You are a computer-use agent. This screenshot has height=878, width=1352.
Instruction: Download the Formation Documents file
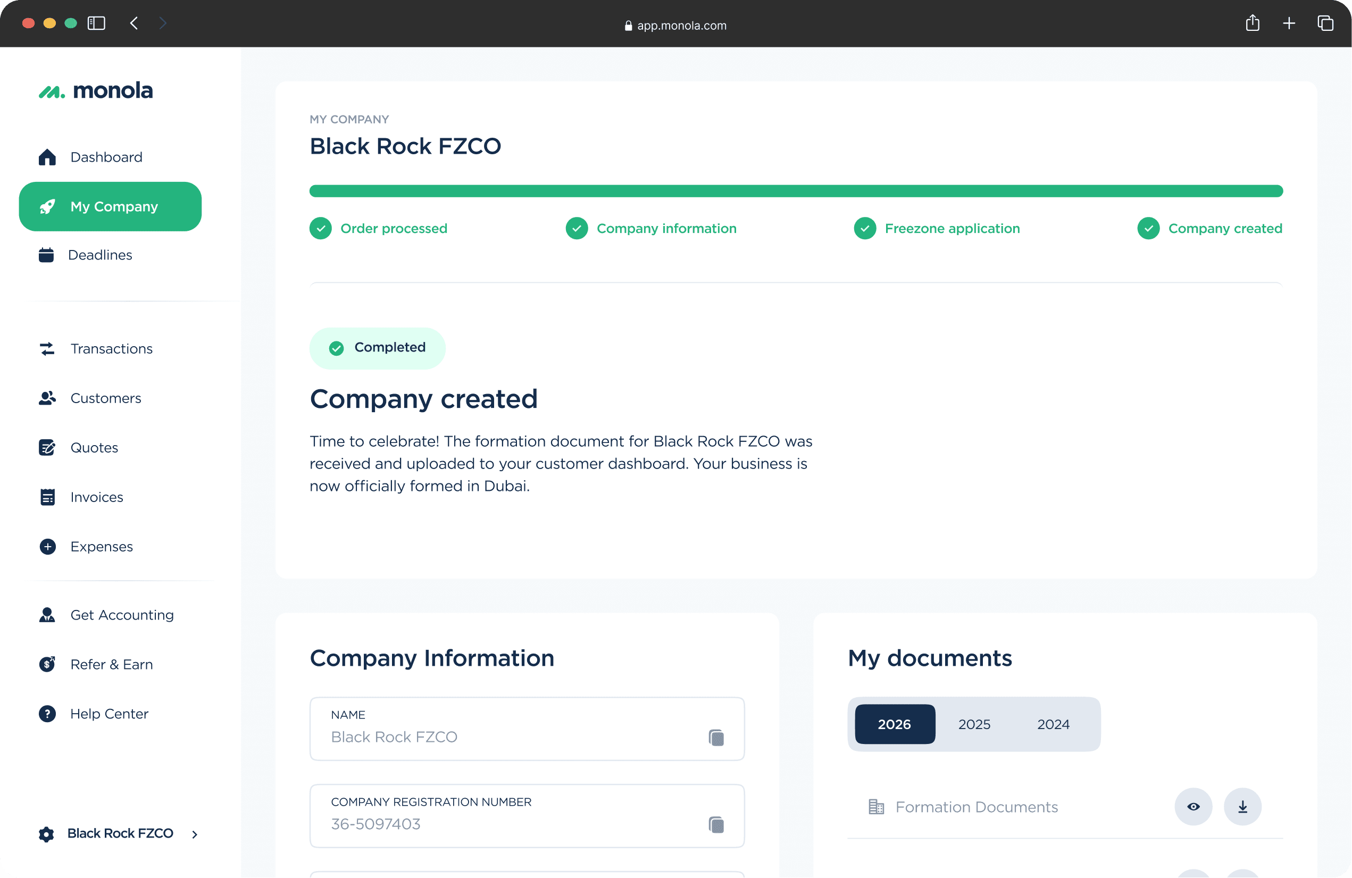click(x=1242, y=806)
